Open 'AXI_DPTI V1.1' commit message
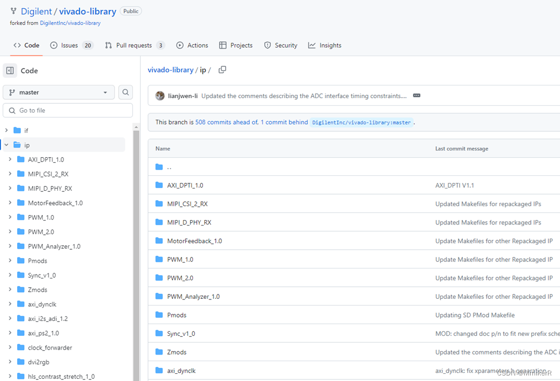The height and width of the screenshot is (381, 560). pyautogui.click(x=454, y=185)
